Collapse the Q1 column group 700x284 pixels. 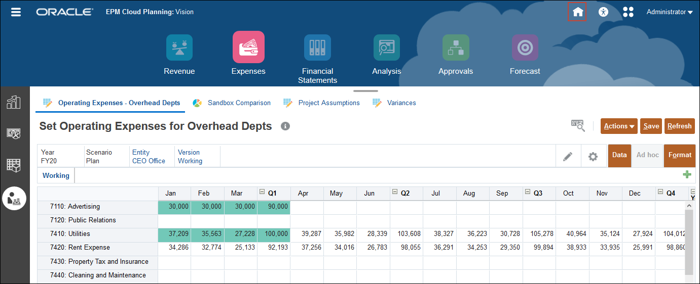pos(262,193)
